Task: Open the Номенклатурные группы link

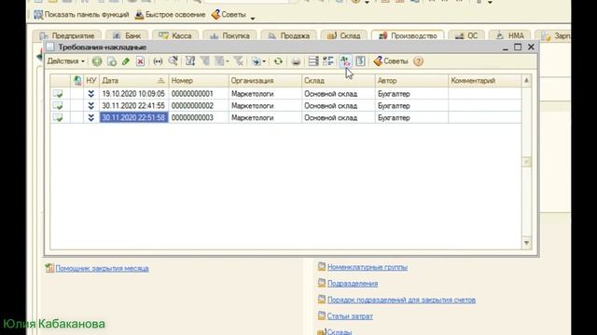Action: 368,267
